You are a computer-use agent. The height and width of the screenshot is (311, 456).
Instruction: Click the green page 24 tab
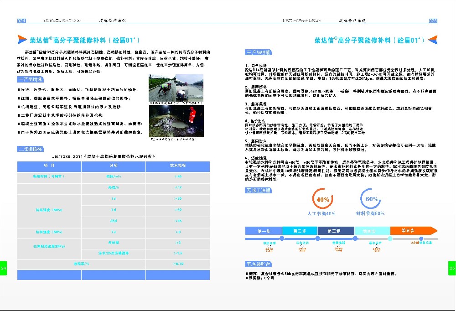pos(3,268)
